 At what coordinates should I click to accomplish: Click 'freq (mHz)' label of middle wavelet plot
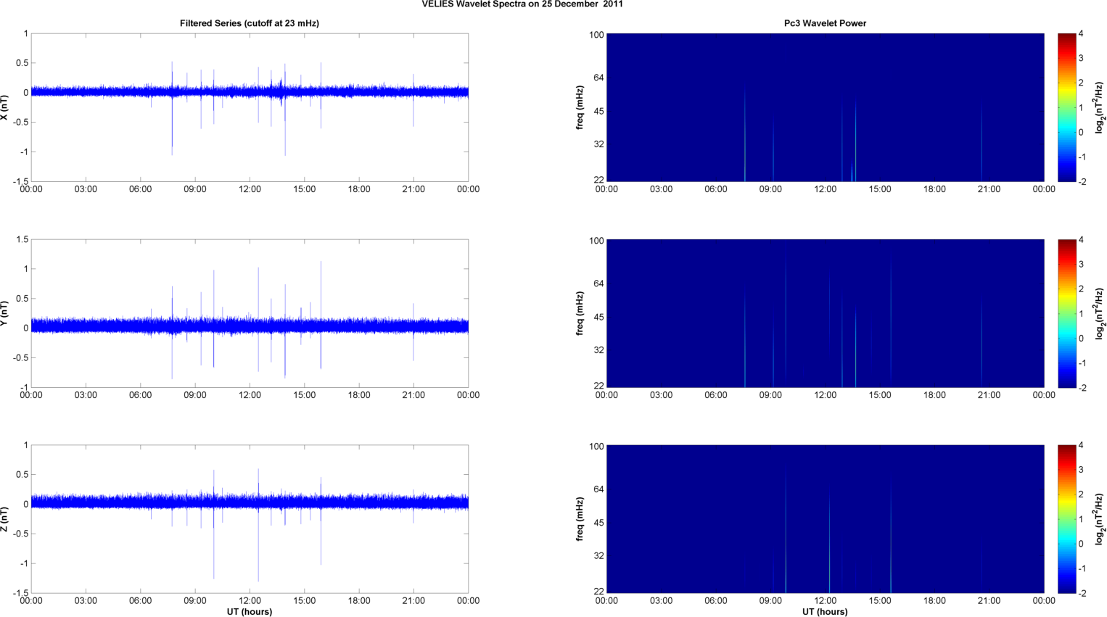click(x=580, y=313)
